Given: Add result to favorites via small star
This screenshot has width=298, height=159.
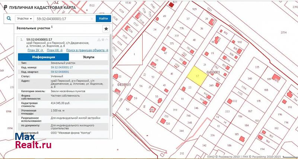Looking at the screenshot, I should (103, 40).
